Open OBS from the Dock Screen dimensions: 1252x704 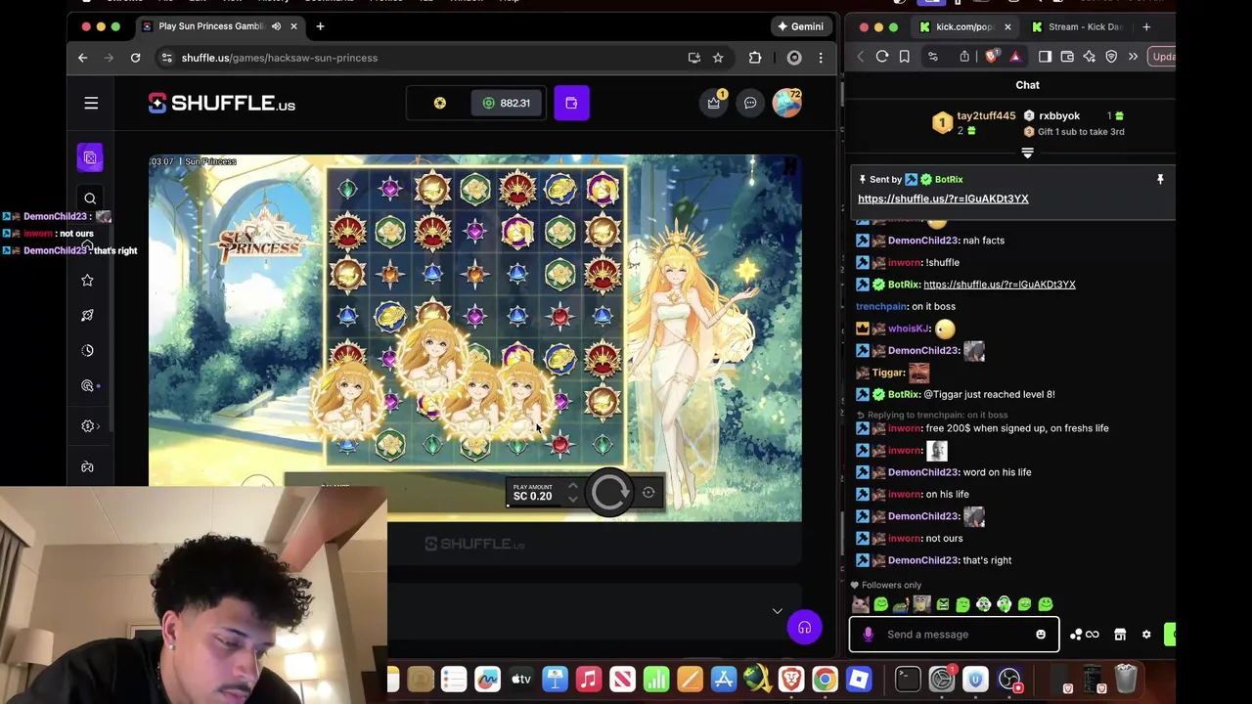click(x=1009, y=679)
